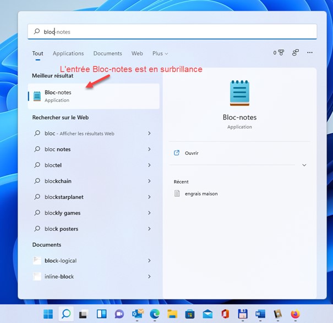The width and height of the screenshot is (333, 323).
Task: Switch to the Applications tab
Action: 68,54
